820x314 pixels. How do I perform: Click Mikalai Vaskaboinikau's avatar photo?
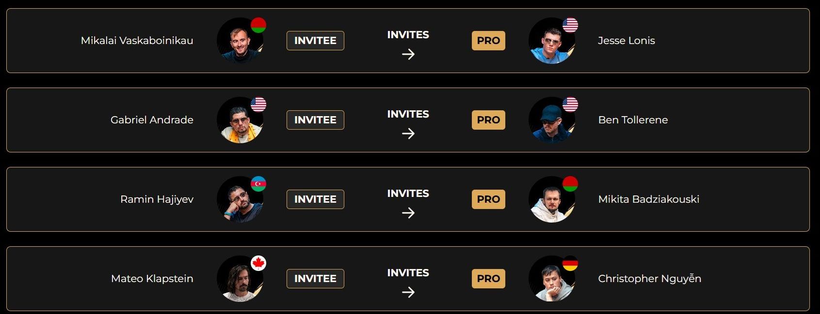pos(240,41)
